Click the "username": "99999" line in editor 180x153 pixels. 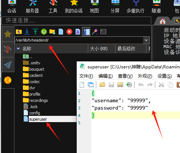(121, 101)
